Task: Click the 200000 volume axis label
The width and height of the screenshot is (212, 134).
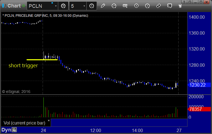Action: point(196,97)
